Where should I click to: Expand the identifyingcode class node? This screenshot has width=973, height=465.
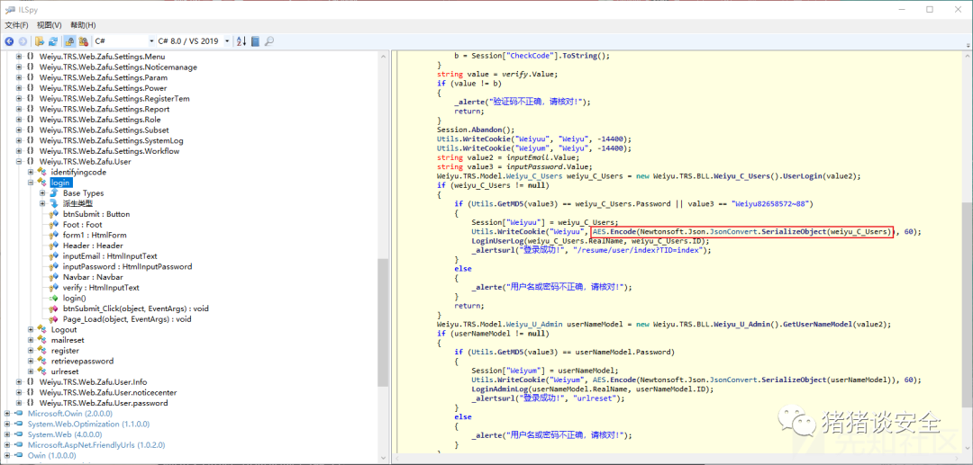(31, 172)
